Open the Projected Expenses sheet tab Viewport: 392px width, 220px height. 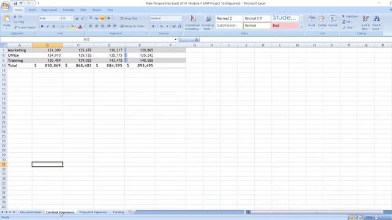pos(93,212)
